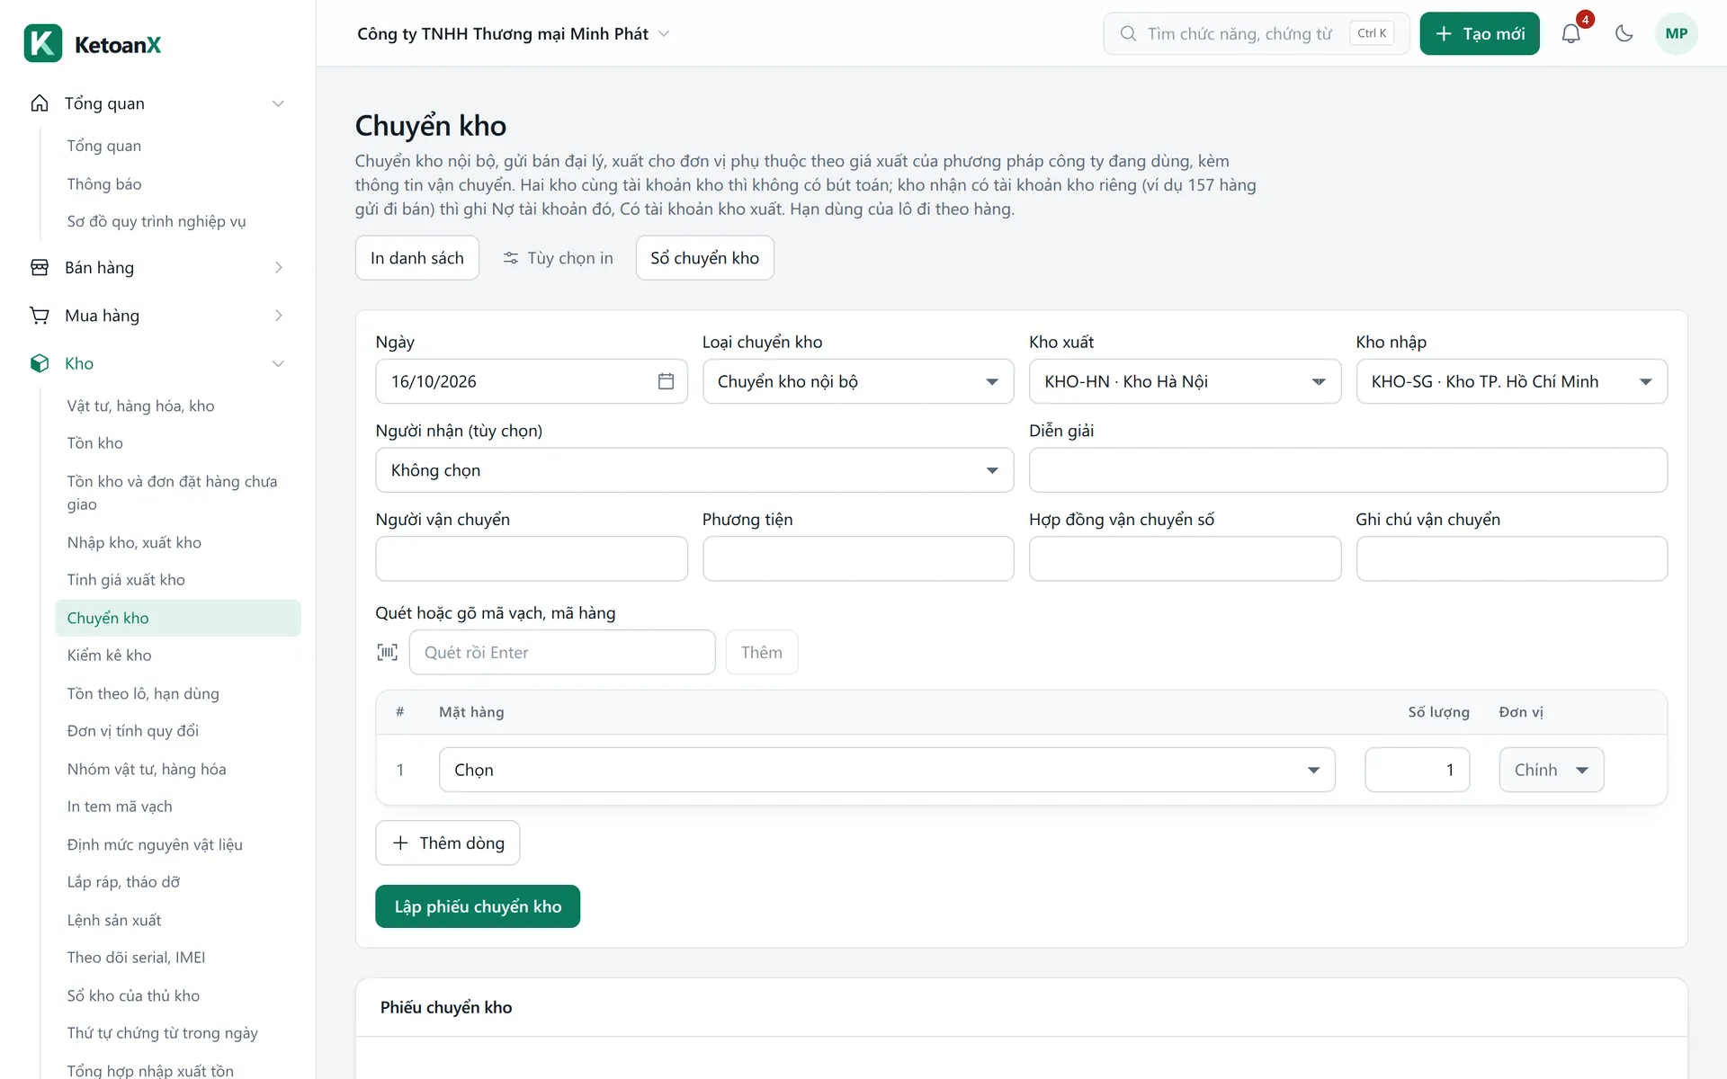The width and height of the screenshot is (1727, 1079).
Task: Open Tùy chọn in options
Action: pyautogui.click(x=558, y=258)
